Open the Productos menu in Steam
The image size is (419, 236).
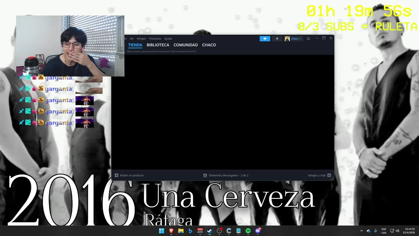[155, 39]
